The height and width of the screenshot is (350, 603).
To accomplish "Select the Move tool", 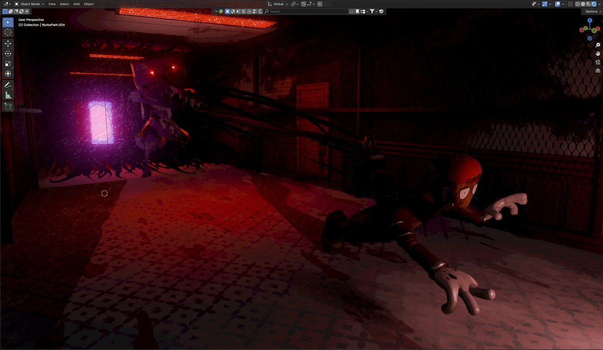I will click(8, 43).
